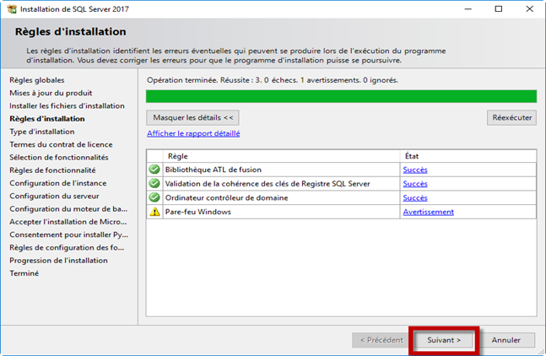This screenshot has width=546, height=356.
Task: Click yellow warning icon for Pare-feu Windows
Action: (x=154, y=212)
